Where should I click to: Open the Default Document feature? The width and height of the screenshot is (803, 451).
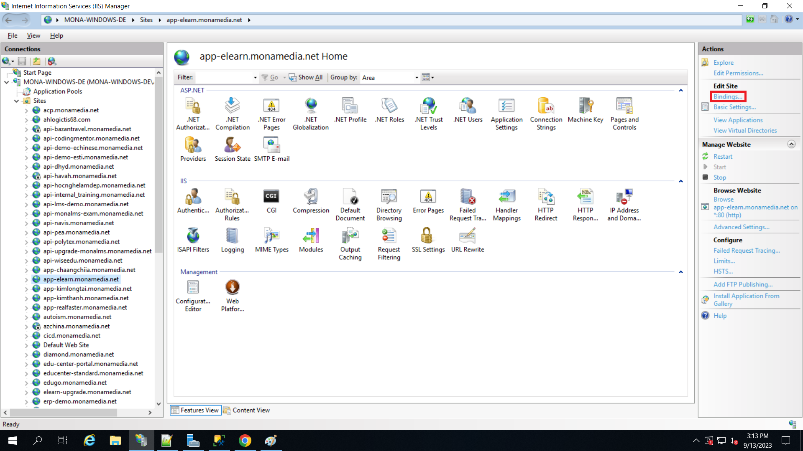pyautogui.click(x=350, y=205)
